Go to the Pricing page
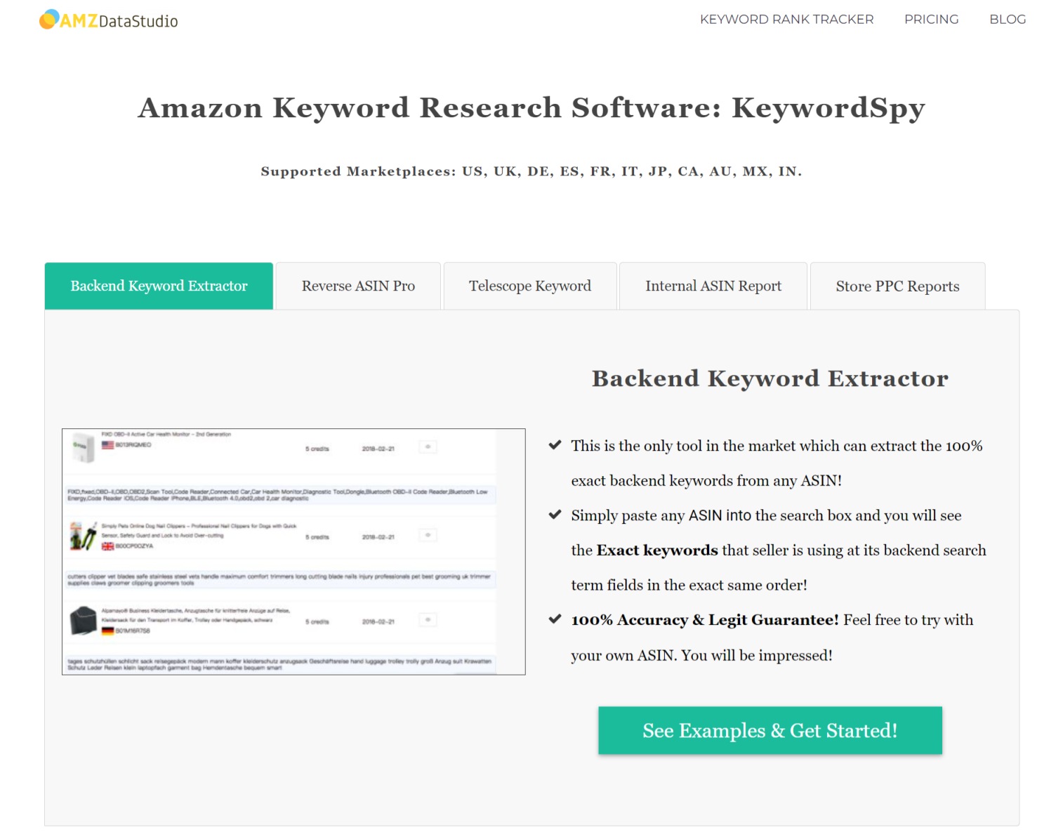 point(931,20)
